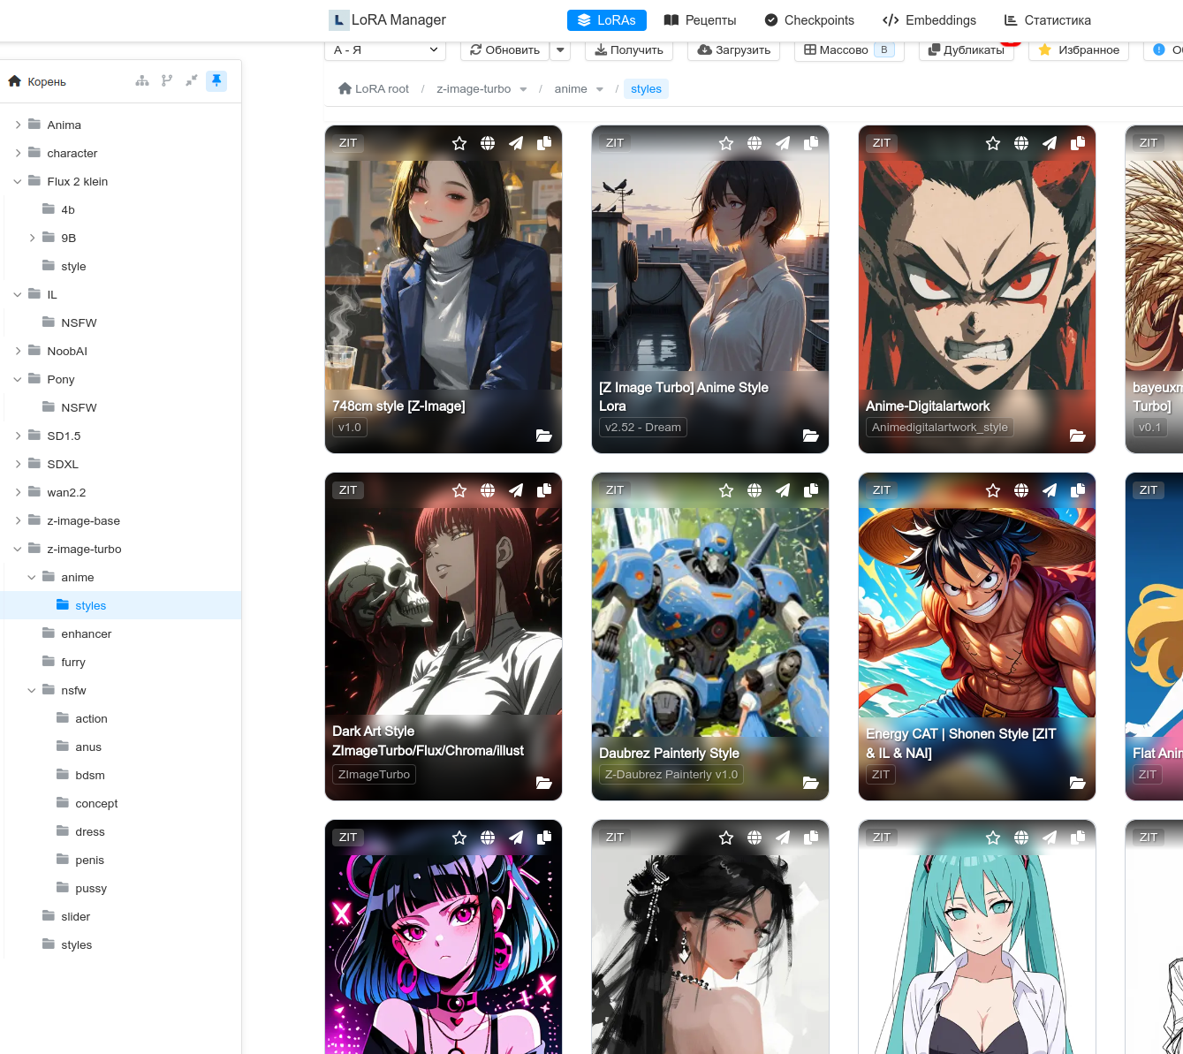Click the globe on Daubrez Painterly Style card
The width and height of the screenshot is (1183, 1054).
[755, 490]
